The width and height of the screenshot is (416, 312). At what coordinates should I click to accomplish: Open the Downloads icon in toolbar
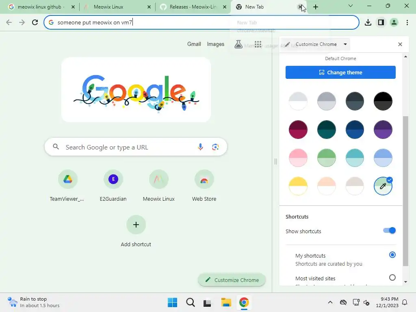[368, 23]
